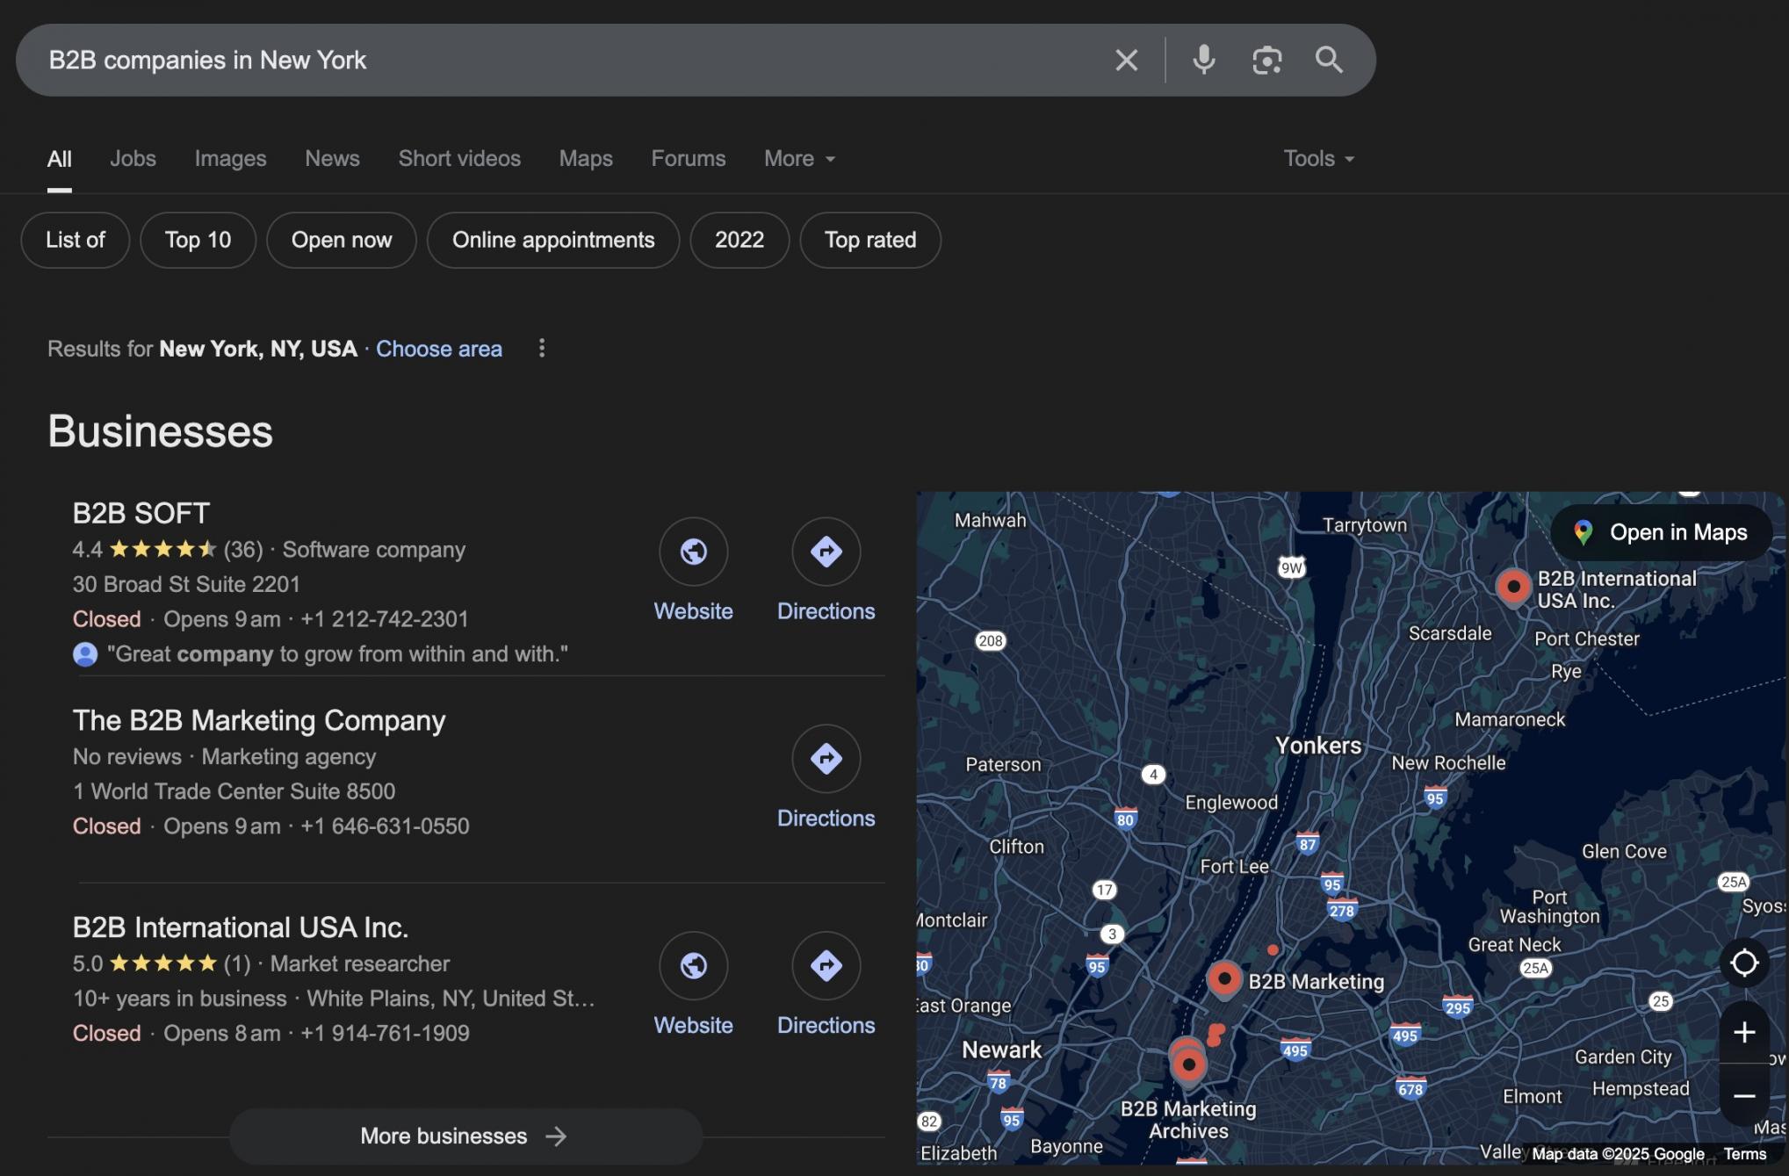This screenshot has height=1176, width=1789.
Task: Click phone number +1 914-761-1909
Action: [x=385, y=1034]
